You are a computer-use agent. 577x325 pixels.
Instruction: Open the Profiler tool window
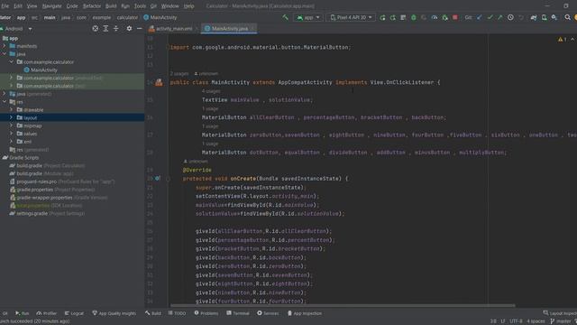click(x=46, y=313)
